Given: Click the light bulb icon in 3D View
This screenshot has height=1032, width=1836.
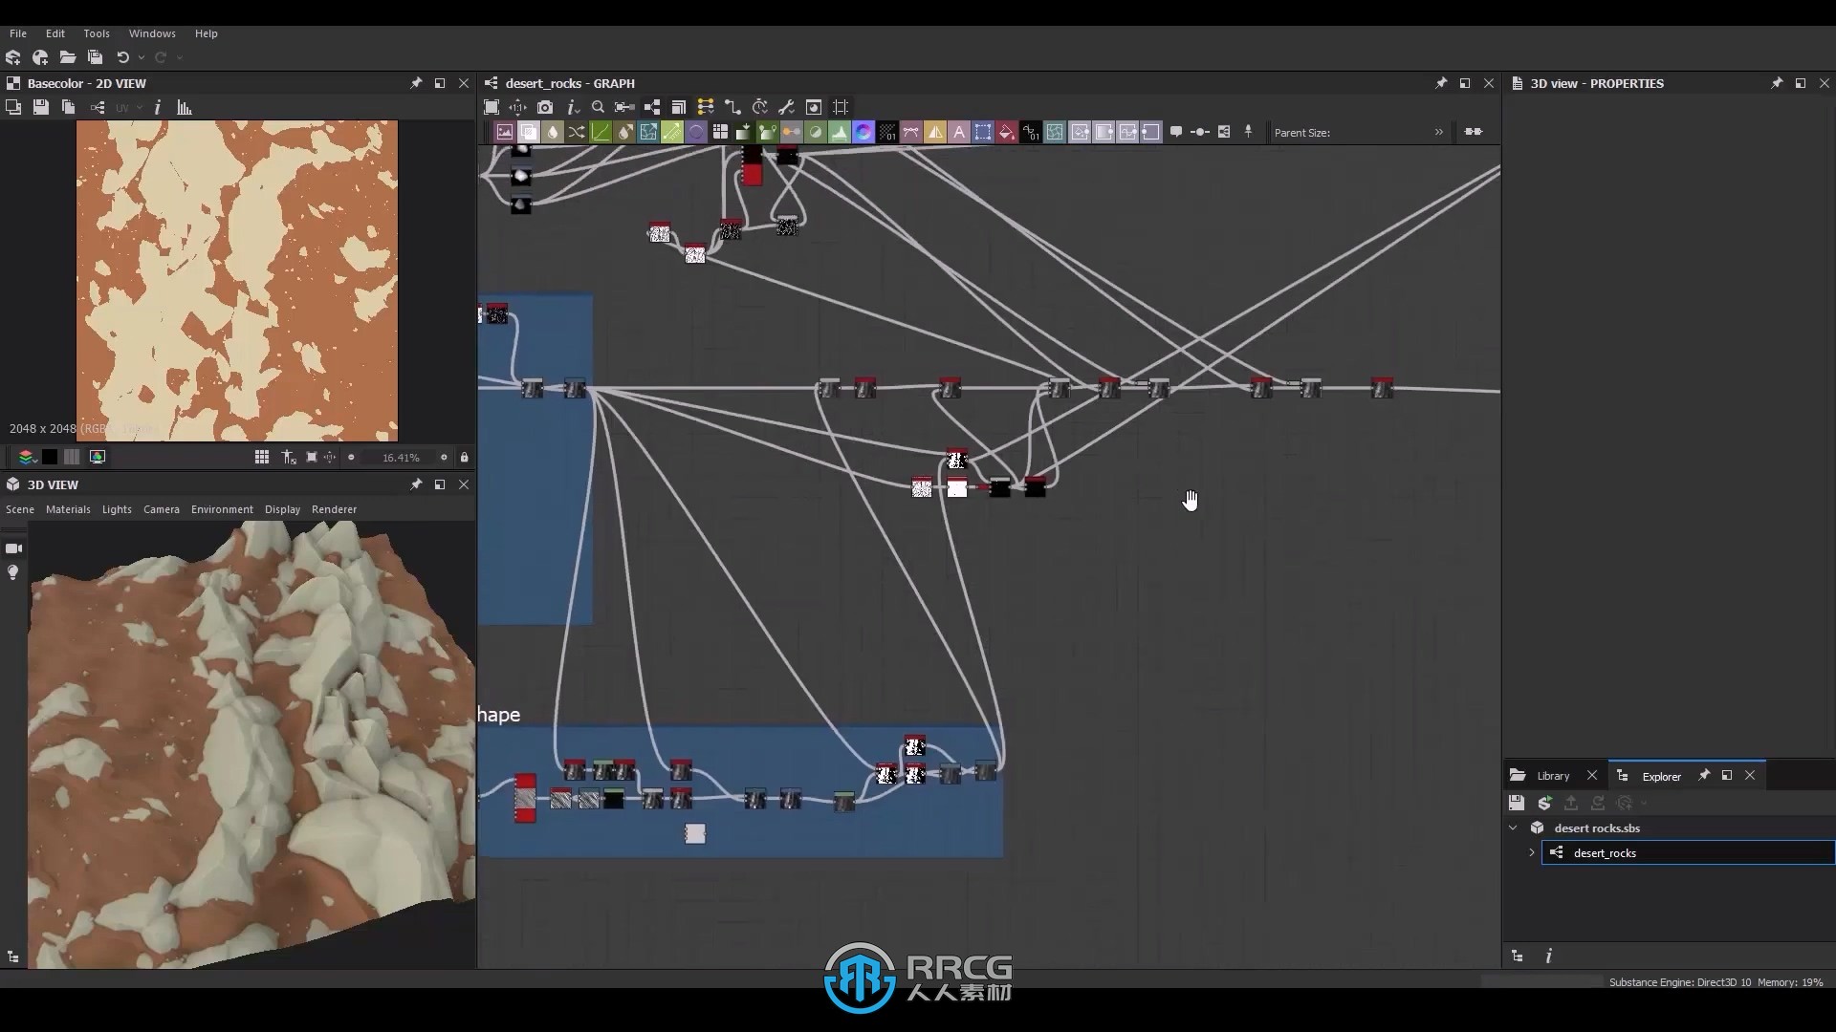Looking at the screenshot, I should (x=13, y=572).
